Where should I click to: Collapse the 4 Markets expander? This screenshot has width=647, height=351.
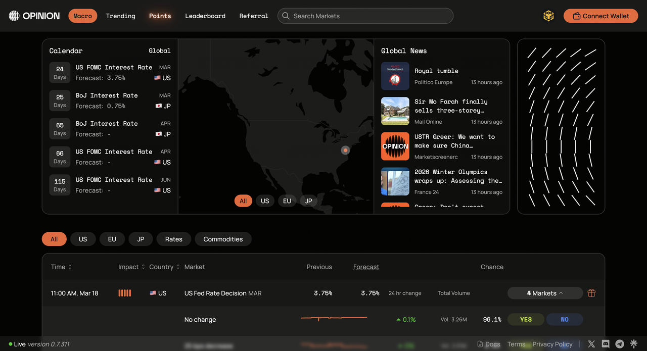coord(545,293)
